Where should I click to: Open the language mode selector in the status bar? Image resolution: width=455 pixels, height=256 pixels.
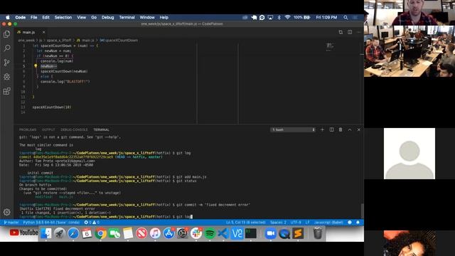(328, 223)
